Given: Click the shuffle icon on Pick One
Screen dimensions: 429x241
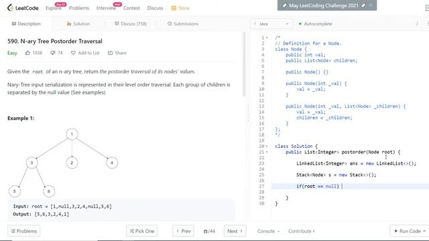Looking at the screenshot, I should pos(131,231).
